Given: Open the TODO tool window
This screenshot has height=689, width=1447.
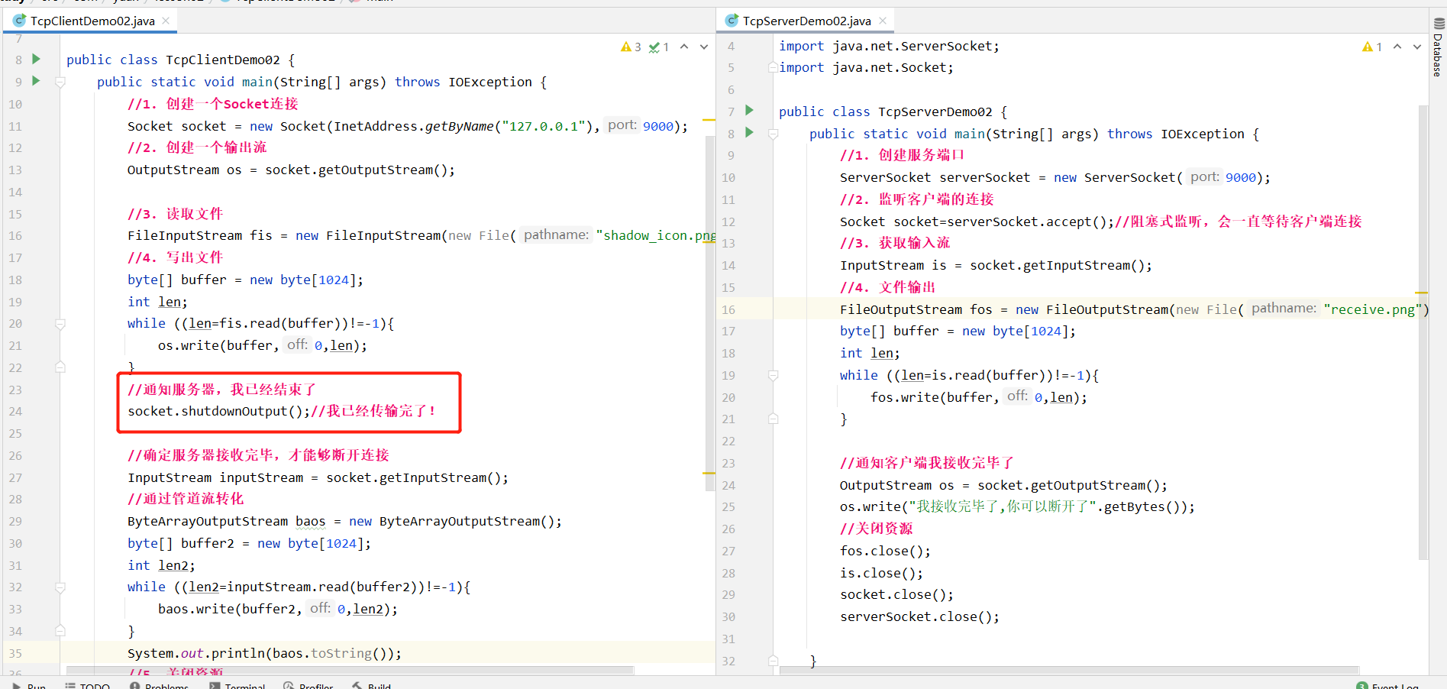Looking at the screenshot, I should click(88, 685).
